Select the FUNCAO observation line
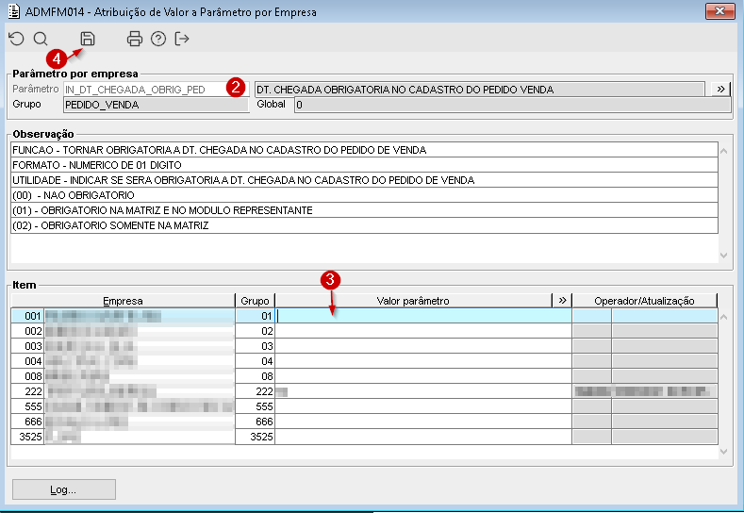The height and width of the screenshot is (513, 744). click(364, 150)
